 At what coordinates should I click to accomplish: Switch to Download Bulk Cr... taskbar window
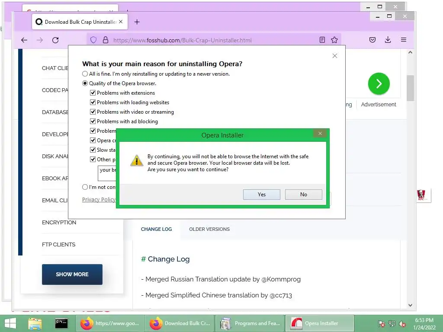click(x=180, y=323)
